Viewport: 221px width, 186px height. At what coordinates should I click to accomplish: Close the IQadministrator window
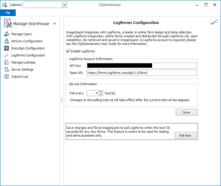215,5
